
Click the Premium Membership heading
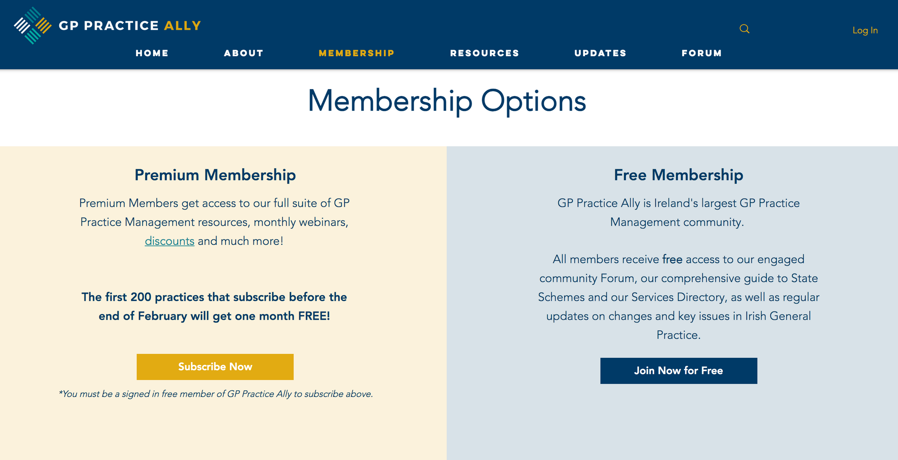(215, 175)
